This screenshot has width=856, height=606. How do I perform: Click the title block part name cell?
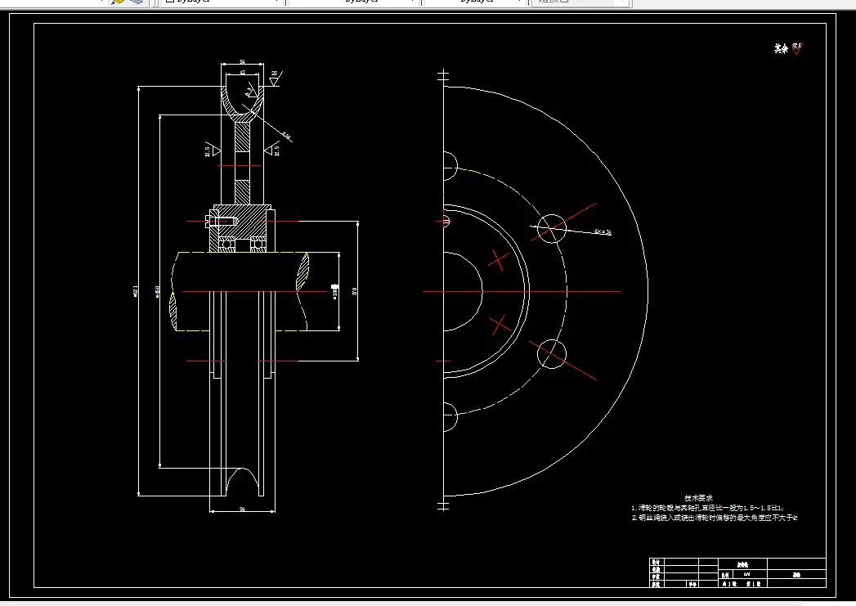tap(742, 564)
